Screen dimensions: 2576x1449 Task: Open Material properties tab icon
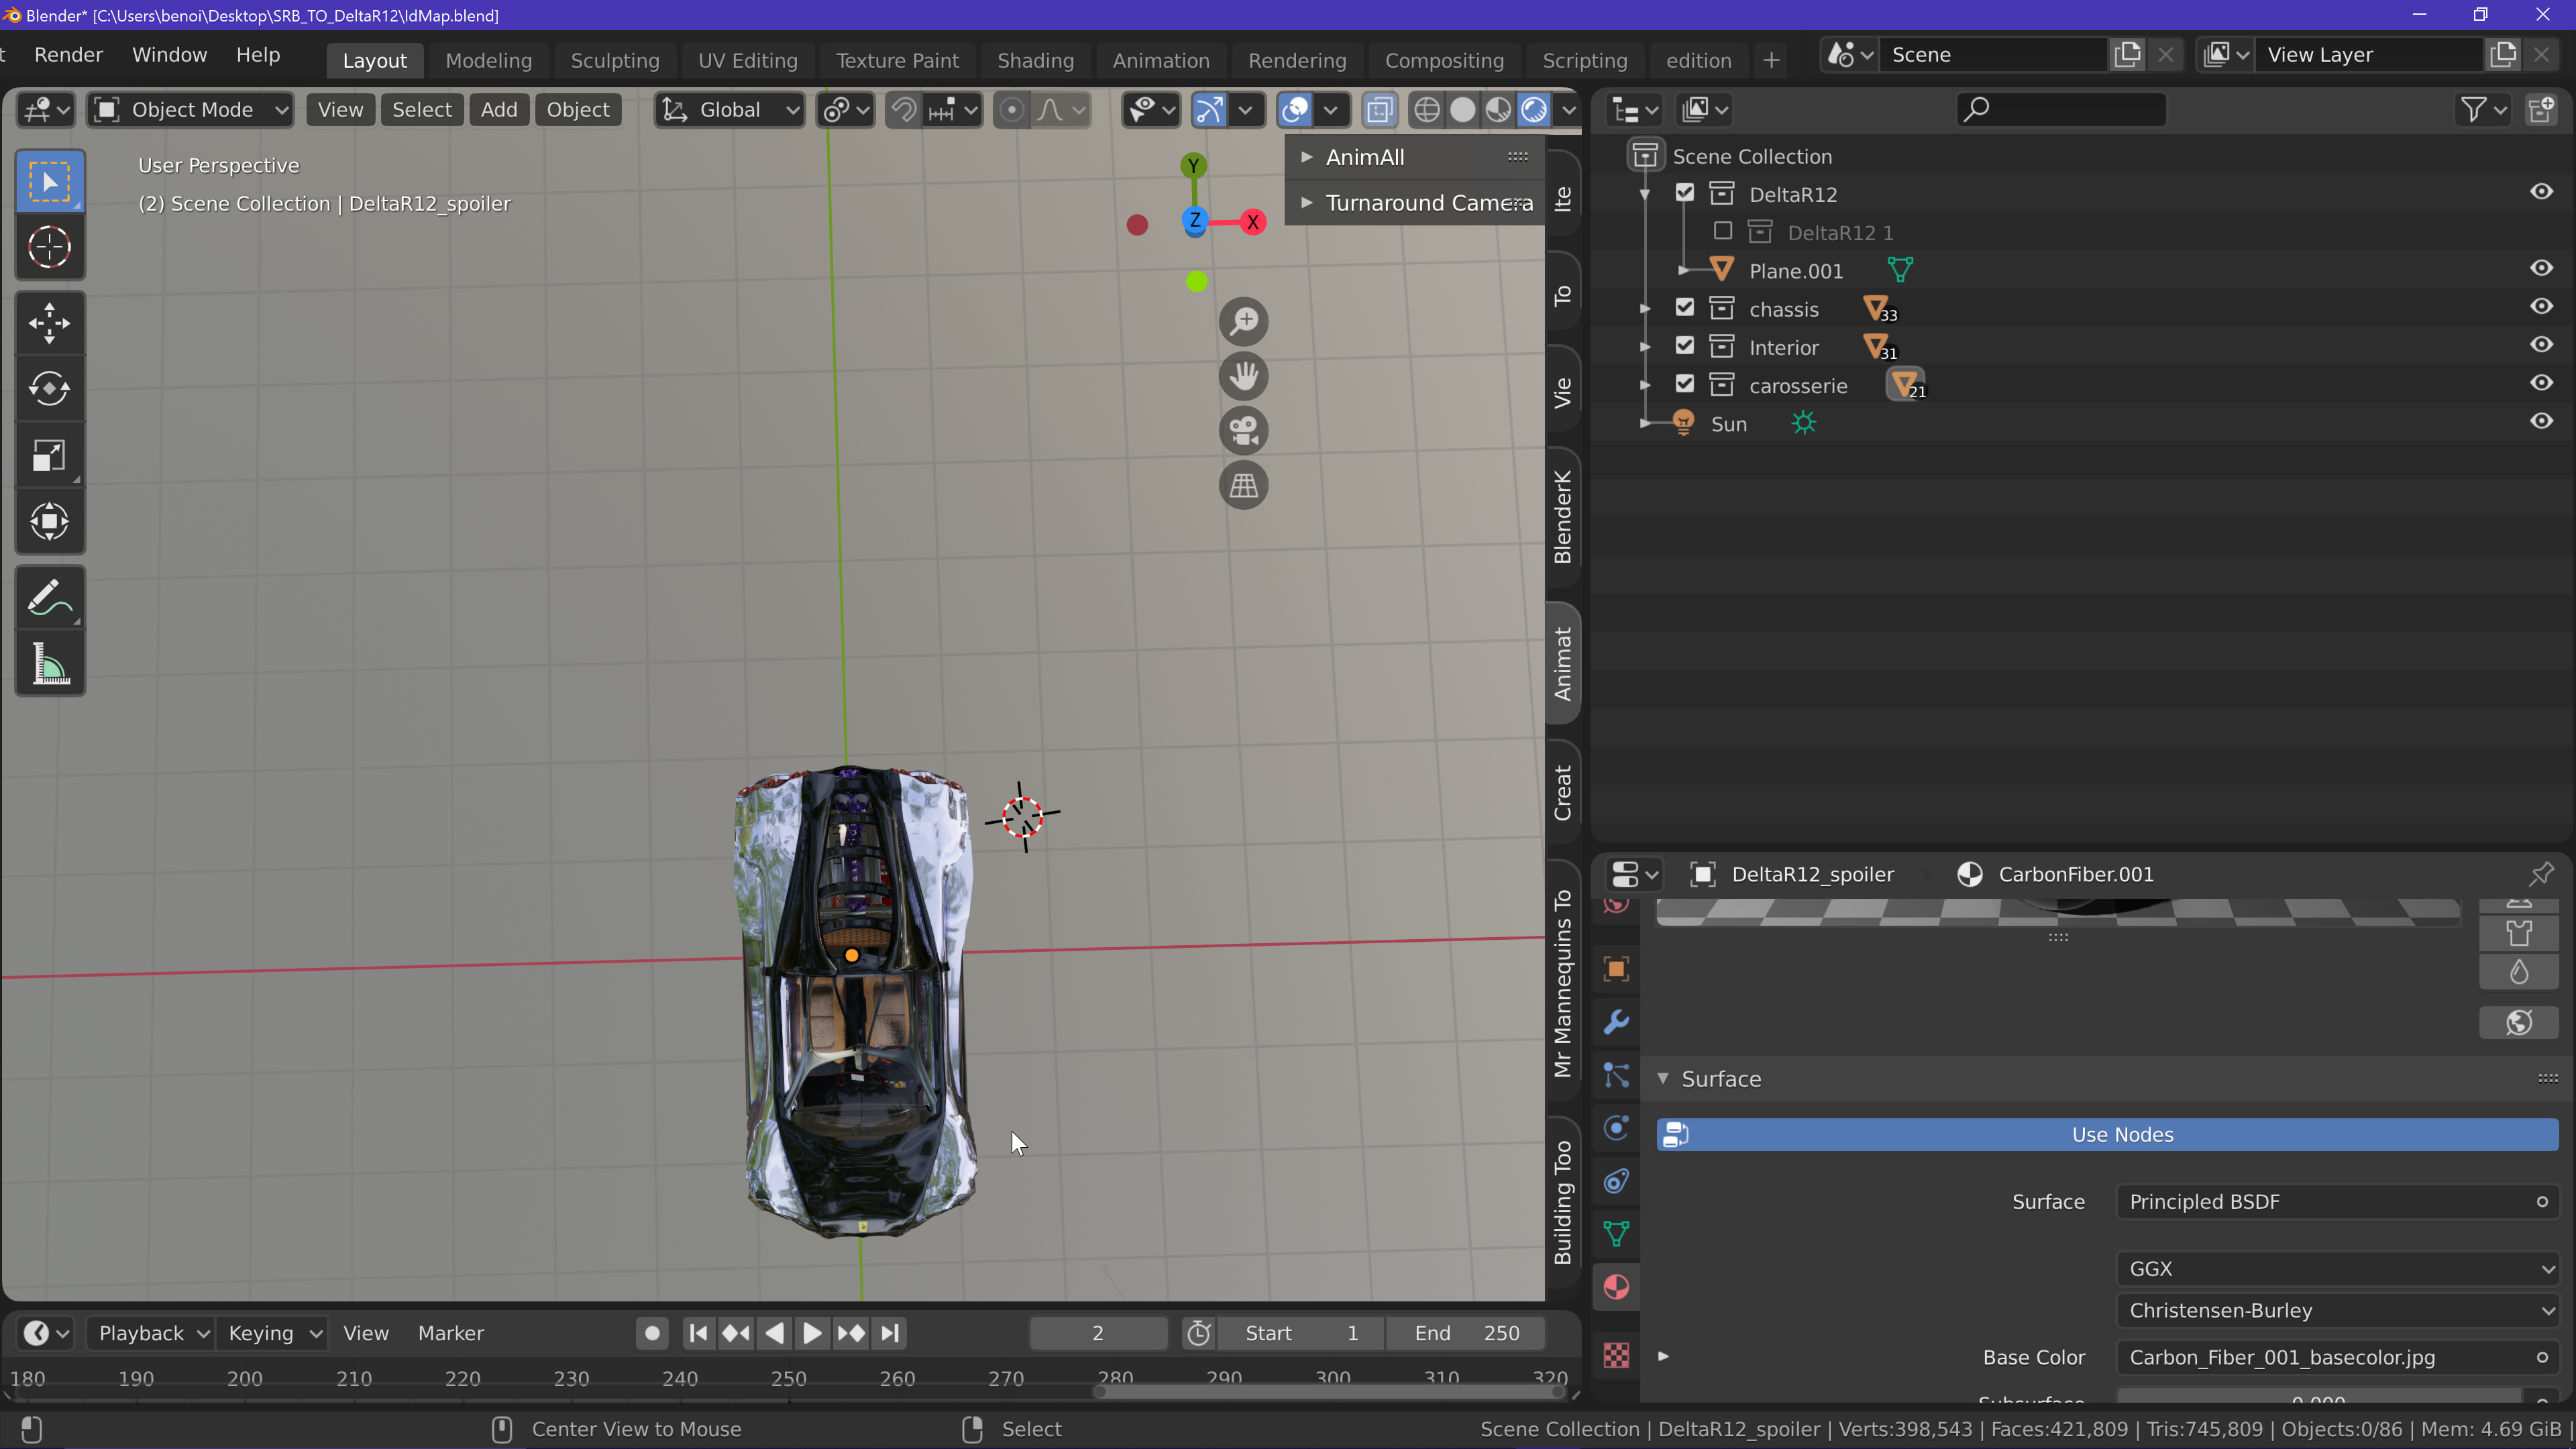coord(1616,1286)
